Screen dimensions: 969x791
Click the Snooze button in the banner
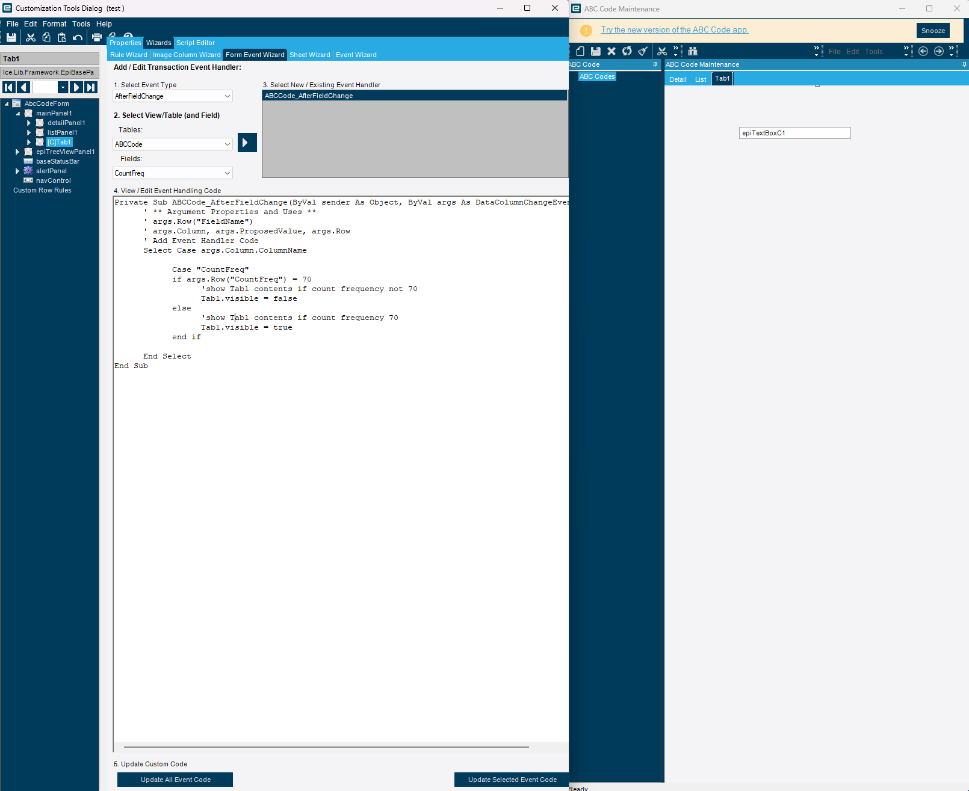pos(933,31)
